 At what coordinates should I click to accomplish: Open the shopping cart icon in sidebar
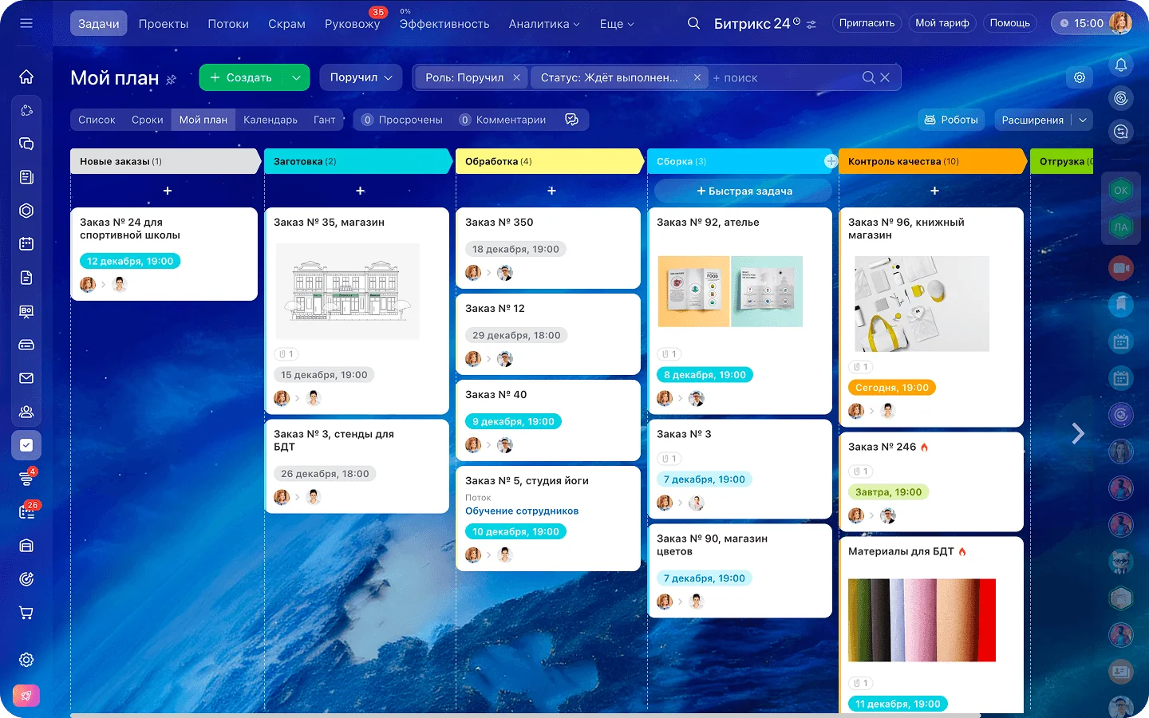click(x=26, y=613)
